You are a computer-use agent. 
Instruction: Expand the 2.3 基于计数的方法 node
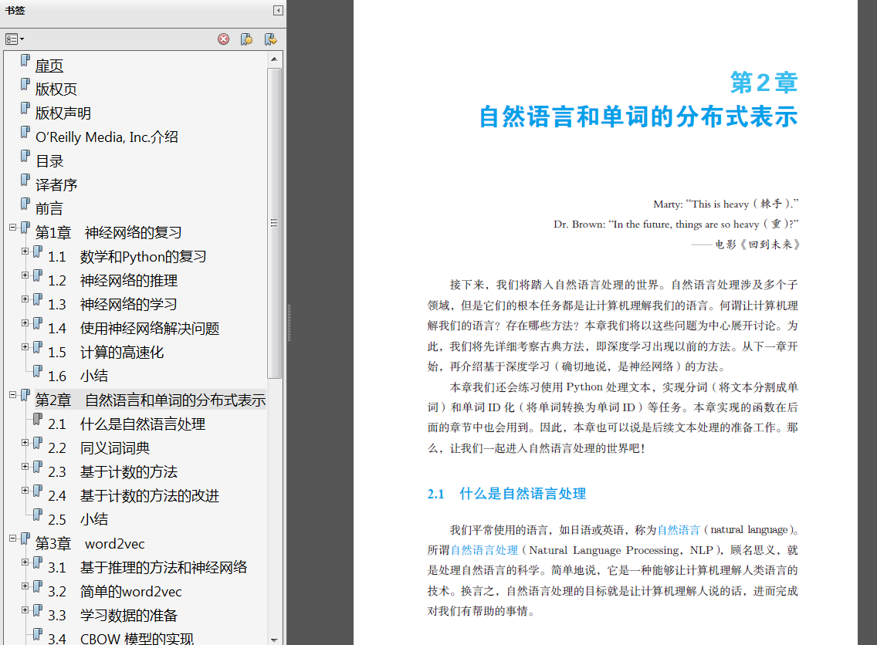point(25,466)
